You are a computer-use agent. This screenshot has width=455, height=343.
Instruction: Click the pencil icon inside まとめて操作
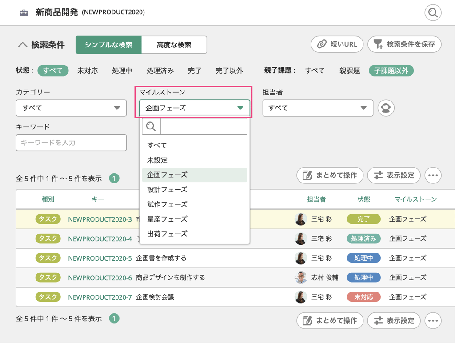pyautogui.click(x=307, y=175)
